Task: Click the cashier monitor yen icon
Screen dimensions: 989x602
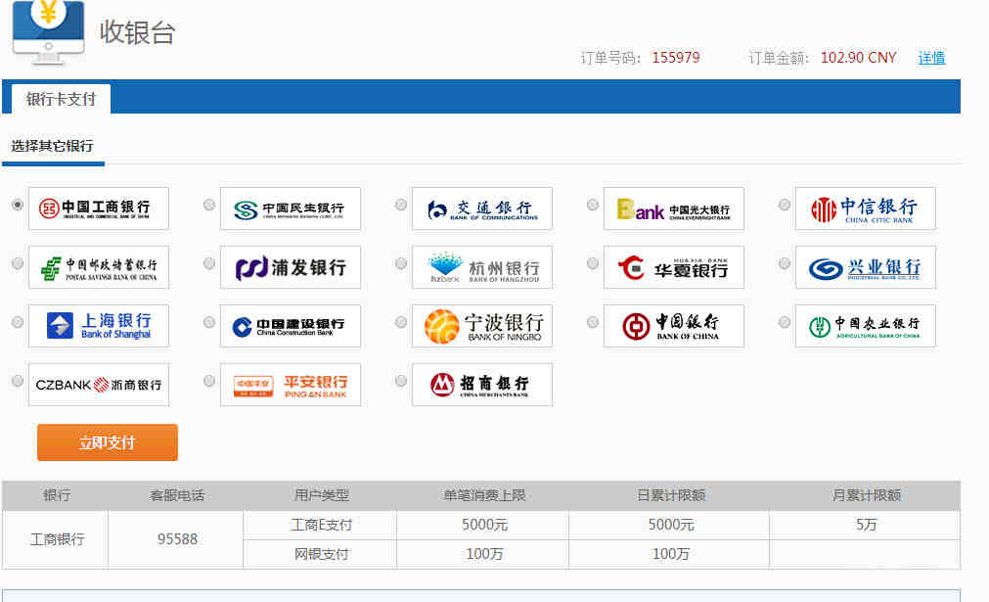Action: pos(48,31)
